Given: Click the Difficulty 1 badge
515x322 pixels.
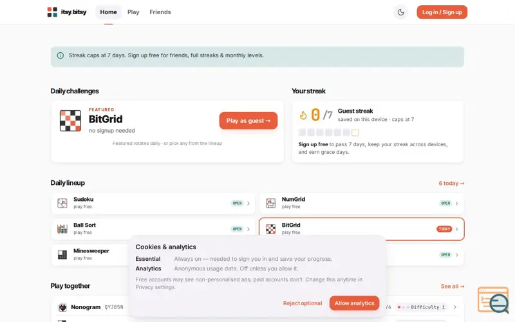Looking at the screenshot, I should [422, 307].
